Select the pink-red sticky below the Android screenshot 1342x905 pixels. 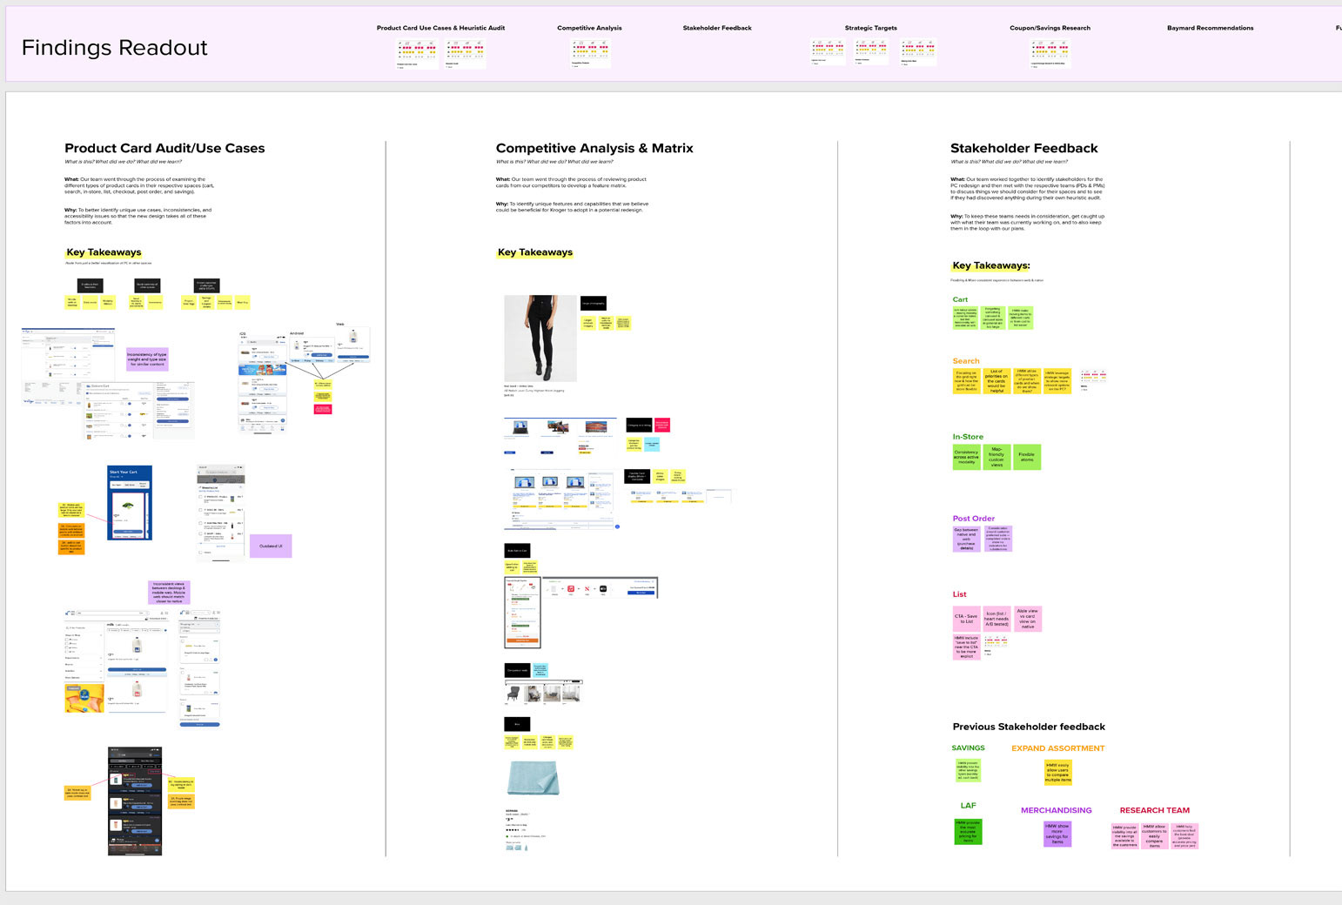coord(323,408)
